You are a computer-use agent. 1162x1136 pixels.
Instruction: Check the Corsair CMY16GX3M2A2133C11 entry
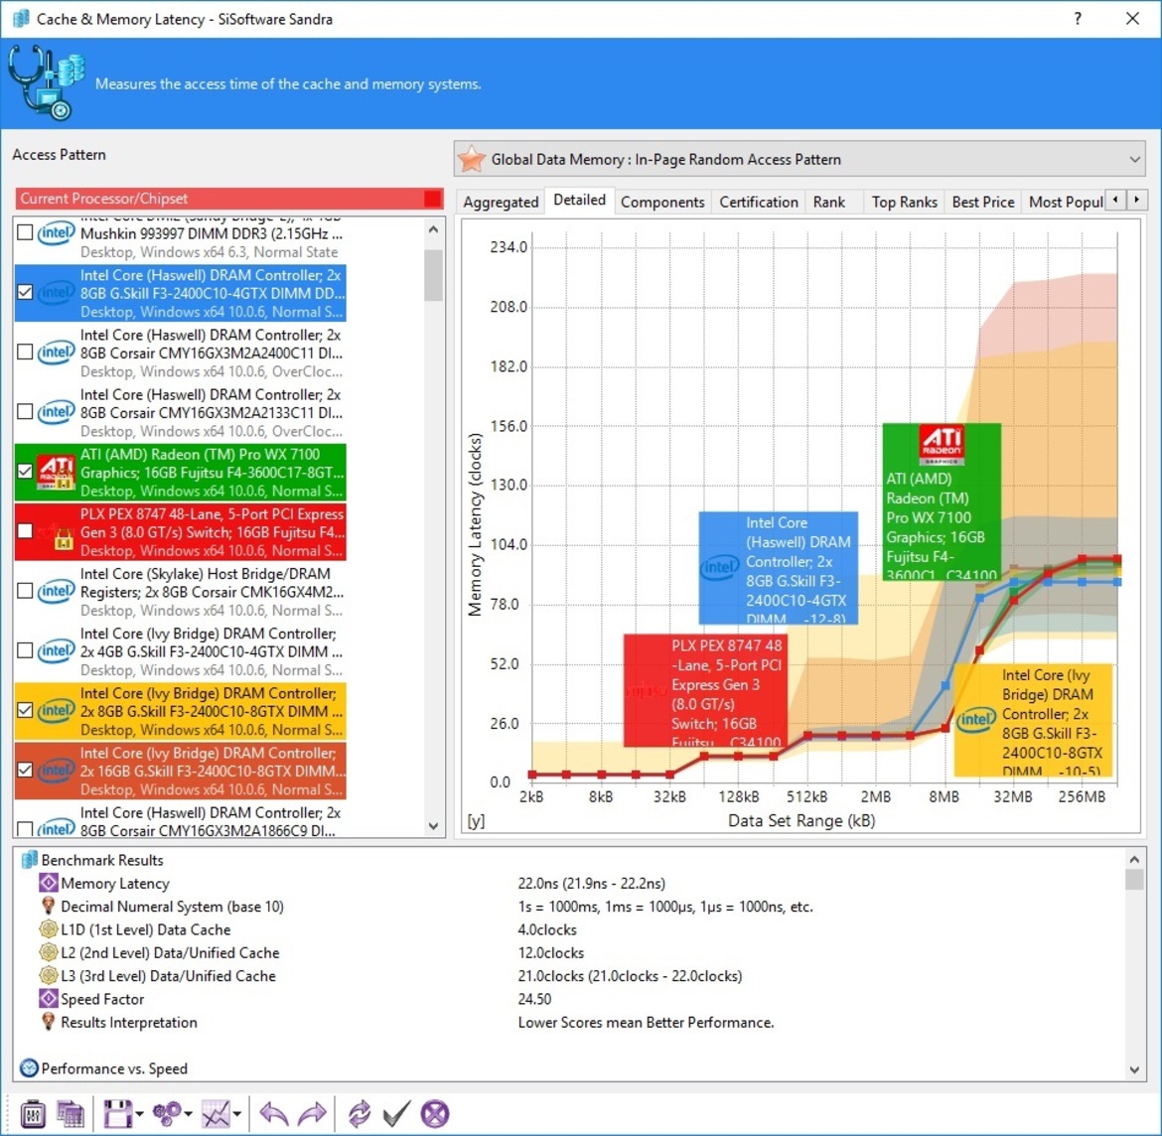[x=25, y=412]
